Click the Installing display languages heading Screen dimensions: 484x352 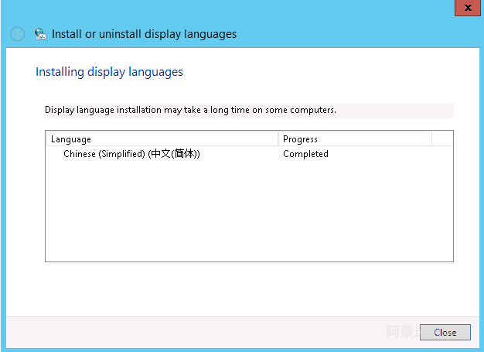109,72
